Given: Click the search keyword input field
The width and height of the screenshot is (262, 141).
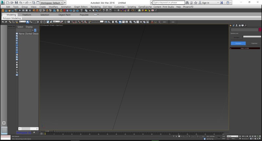Looking at the screenshot, I should coord(169,3).
